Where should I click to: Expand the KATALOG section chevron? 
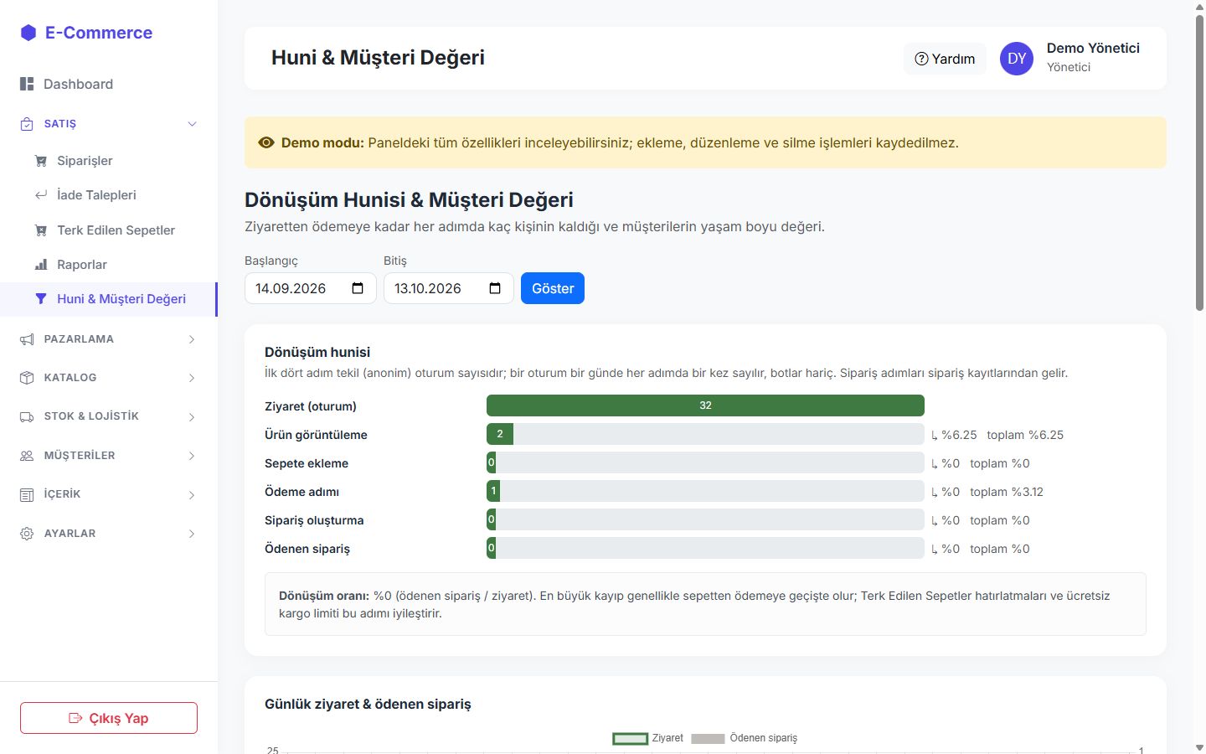(x=192, y=378)
